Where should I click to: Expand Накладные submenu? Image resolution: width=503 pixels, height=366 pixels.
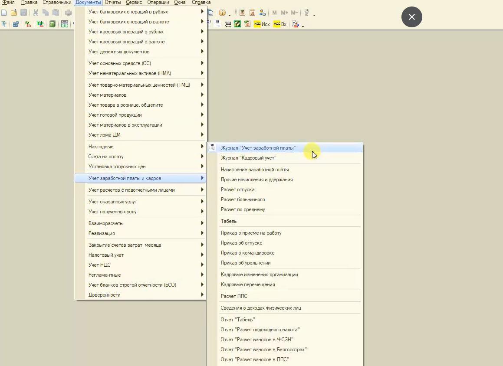click(x=141, y=147)
